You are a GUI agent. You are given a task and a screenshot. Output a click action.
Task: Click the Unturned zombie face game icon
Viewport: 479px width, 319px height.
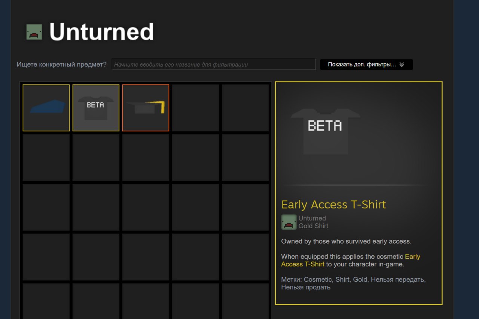coord(34,32)
